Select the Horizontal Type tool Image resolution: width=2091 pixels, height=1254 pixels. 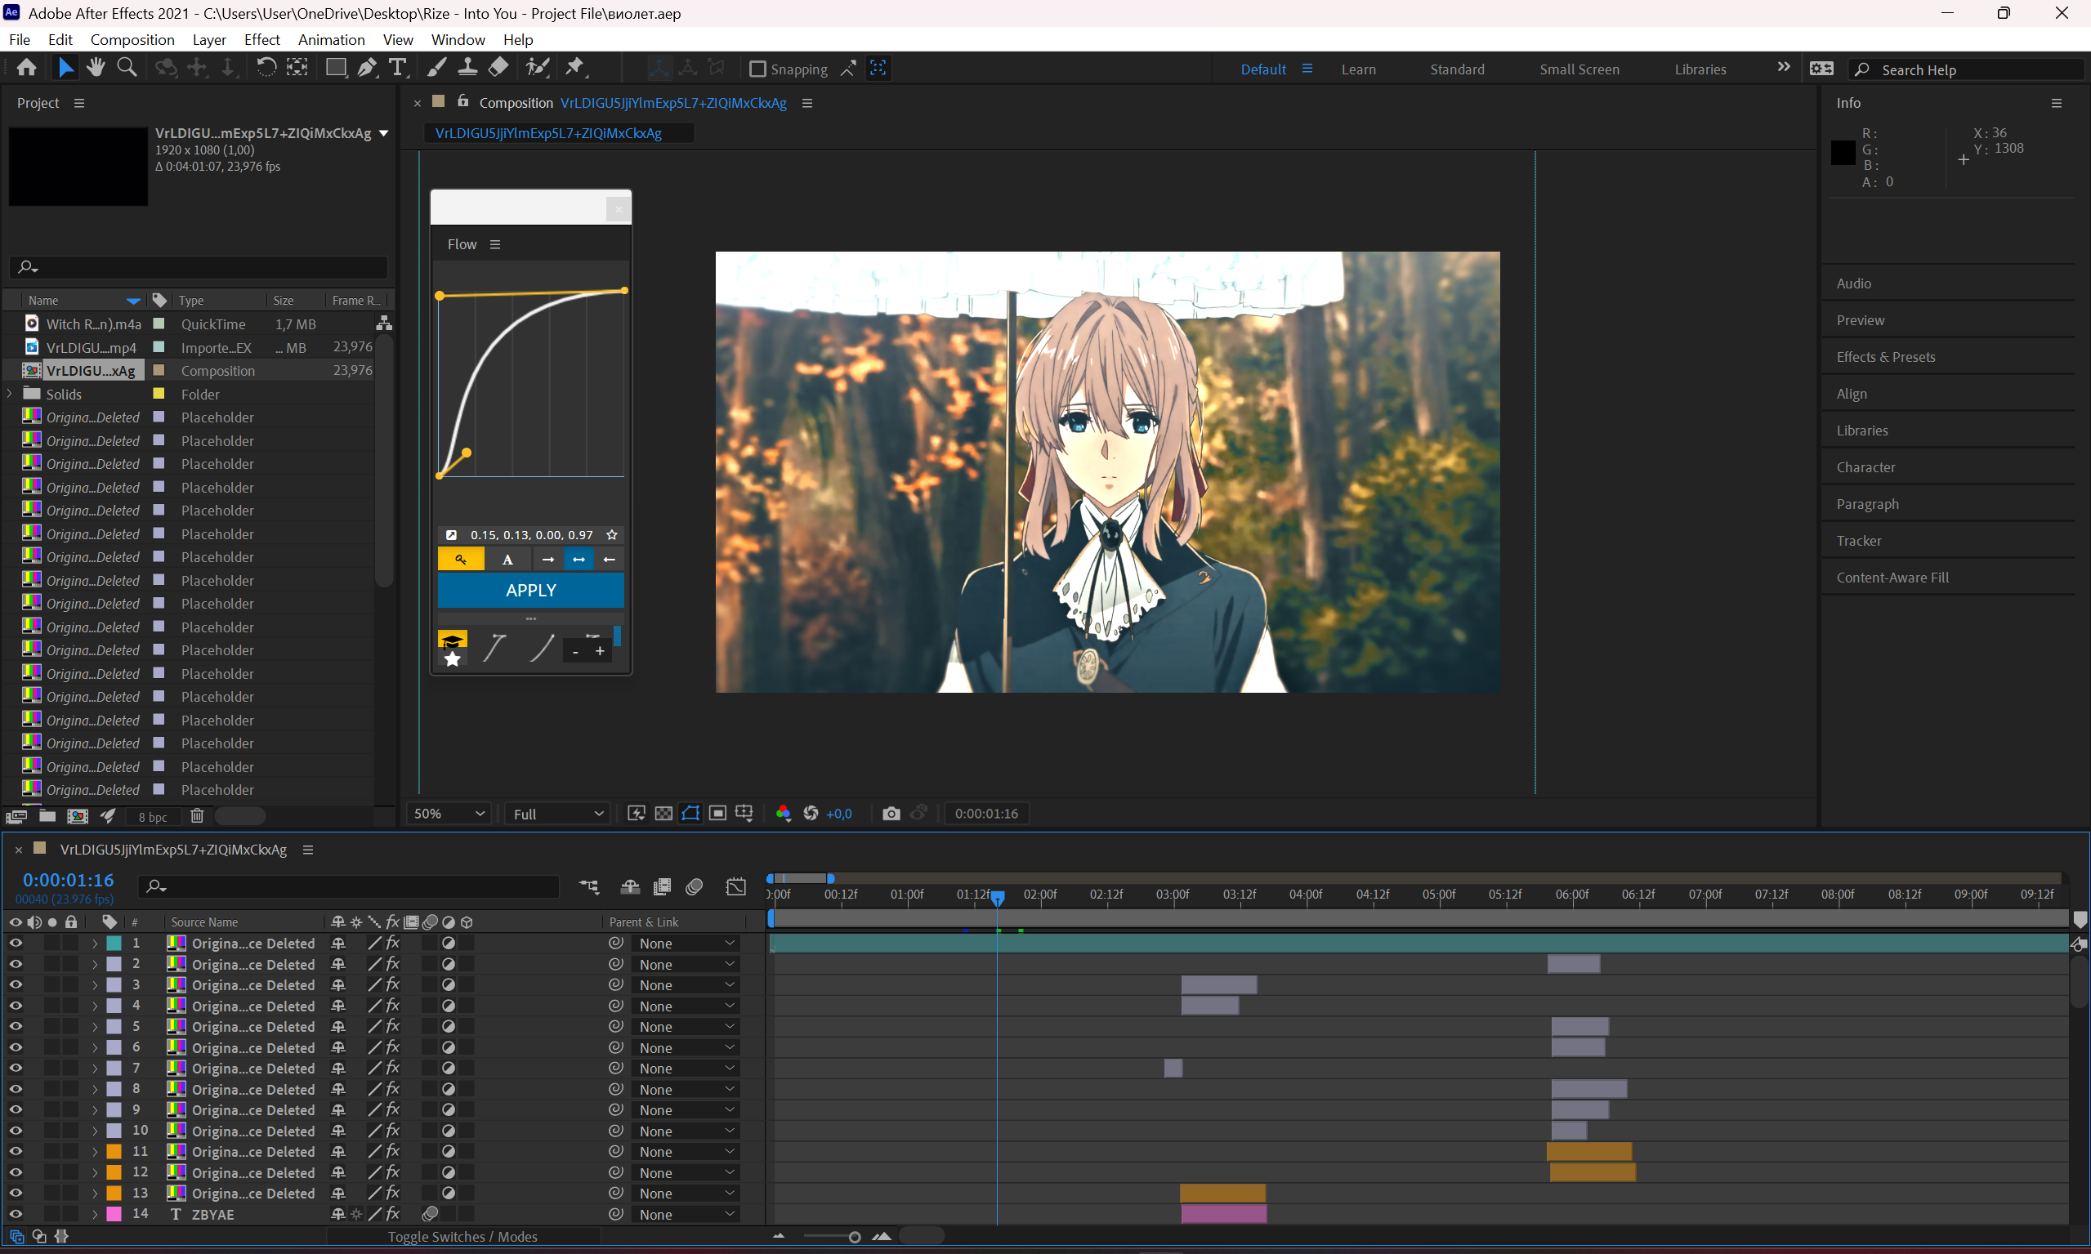[397, 68]
